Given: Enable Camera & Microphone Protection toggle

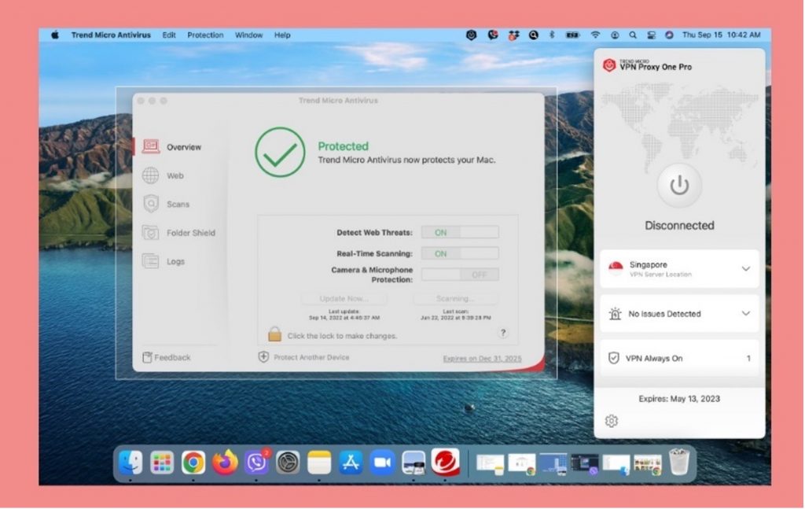Looking at the screenshot, I should [459, 275].
